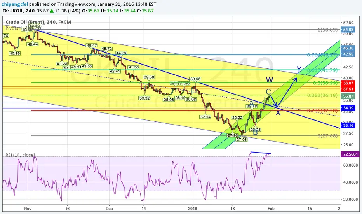Viewport: 362px width, 214px height.
Task: Select the wave X annotation
Action: pyautogui.click(x=278, y=113)
